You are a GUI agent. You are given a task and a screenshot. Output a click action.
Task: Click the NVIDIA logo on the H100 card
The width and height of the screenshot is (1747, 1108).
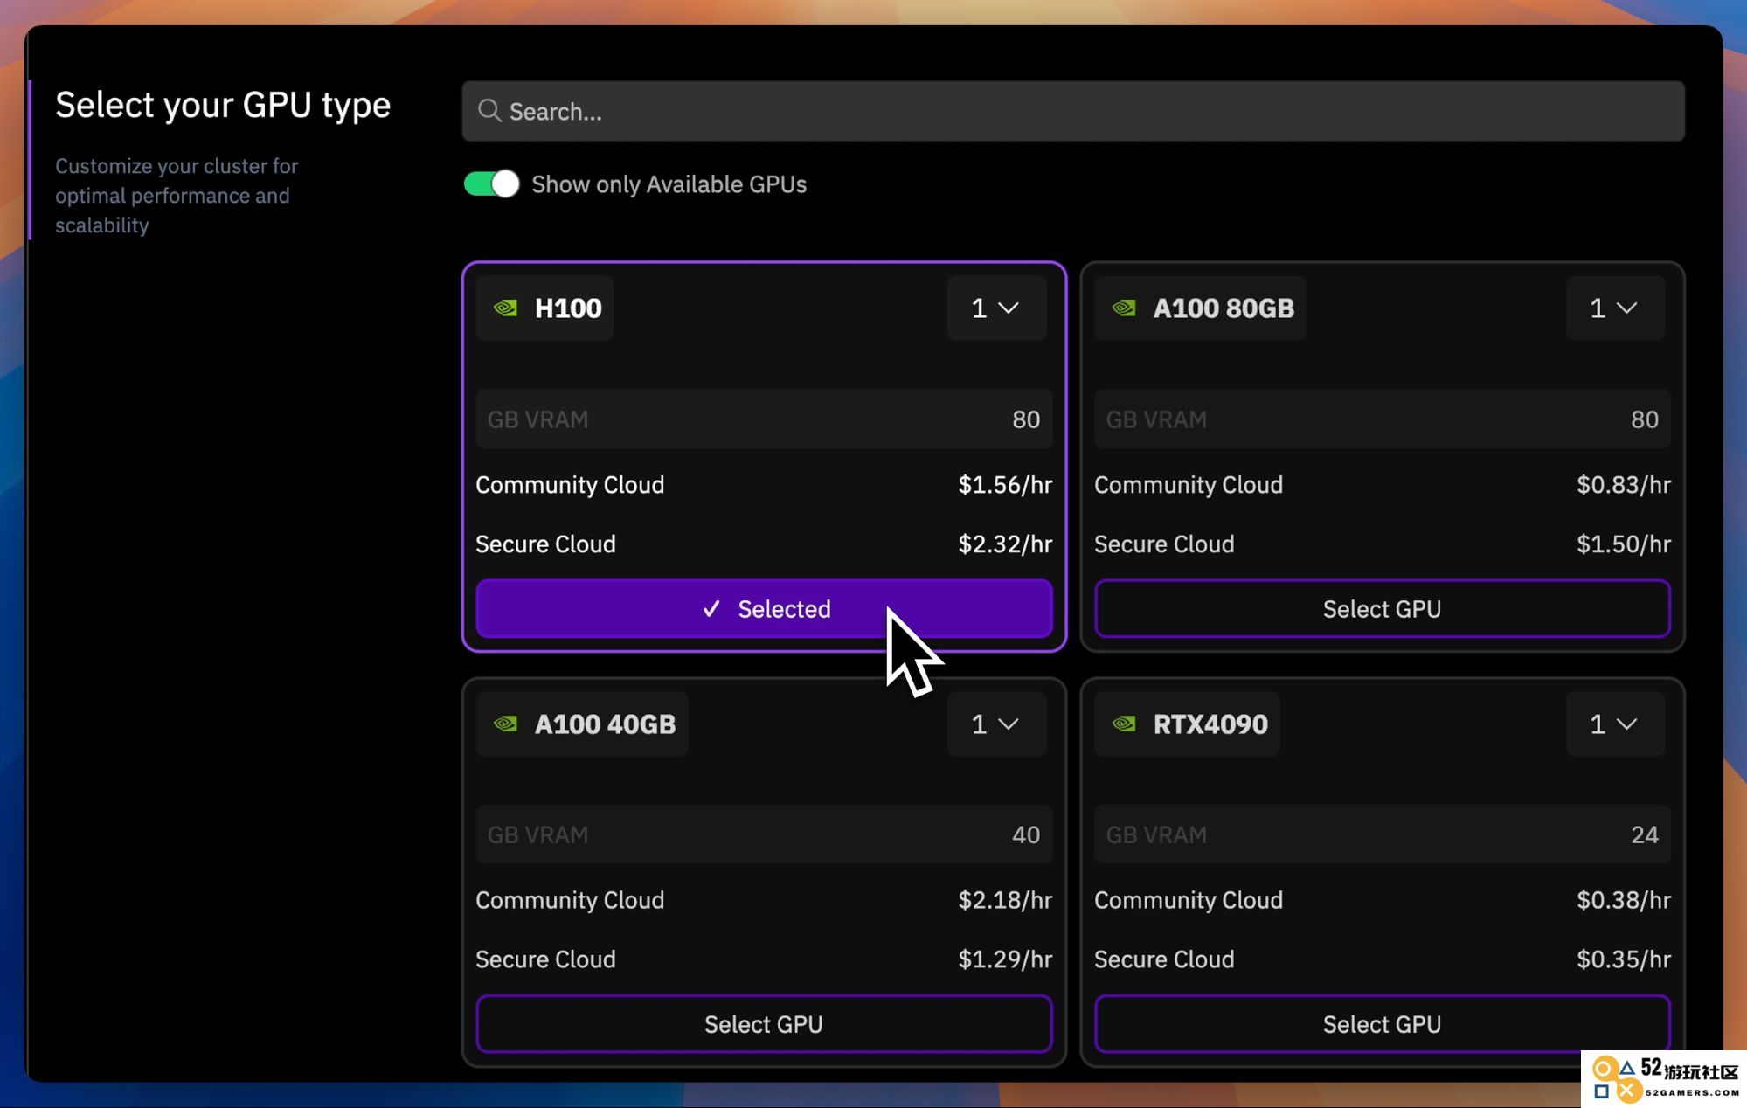point(506,308)
